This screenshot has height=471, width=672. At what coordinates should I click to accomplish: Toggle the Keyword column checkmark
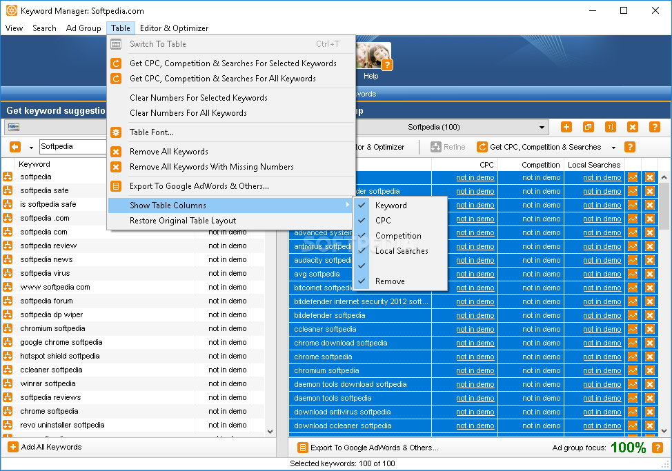362,205
